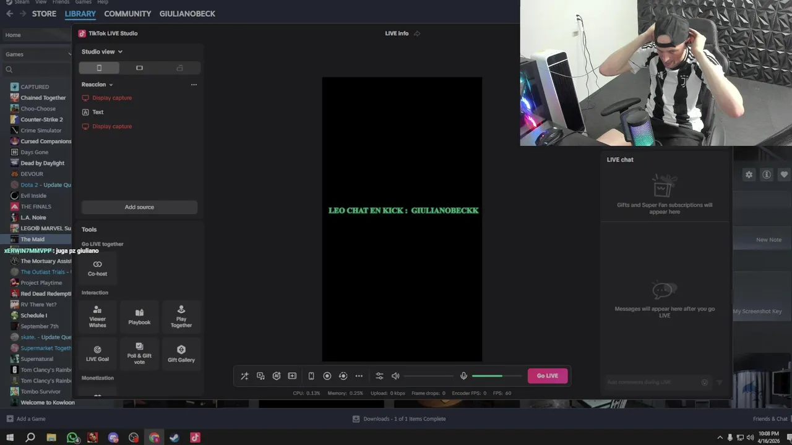Viewport: 792px width, 445px height.
Task: Select portrait phone layout view
Action: tap(99, 68)
